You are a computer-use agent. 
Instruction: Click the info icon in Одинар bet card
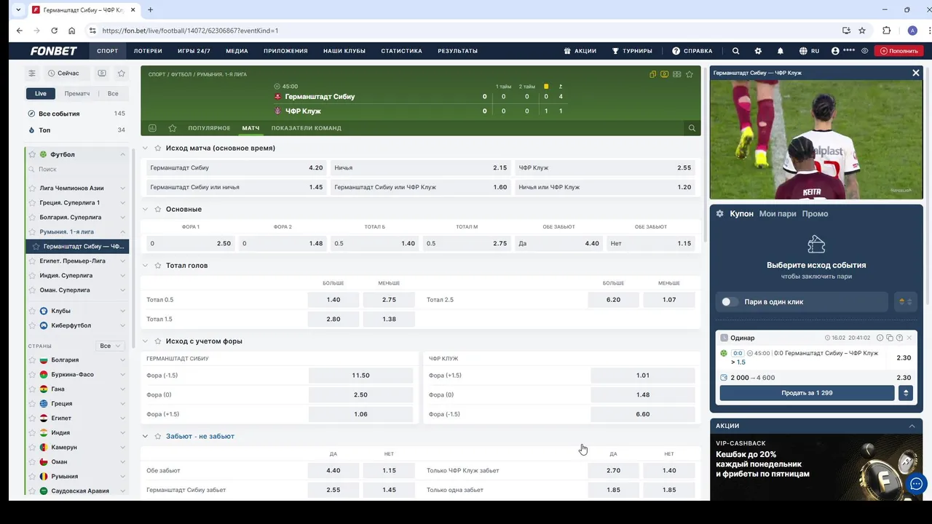point(880,338)
